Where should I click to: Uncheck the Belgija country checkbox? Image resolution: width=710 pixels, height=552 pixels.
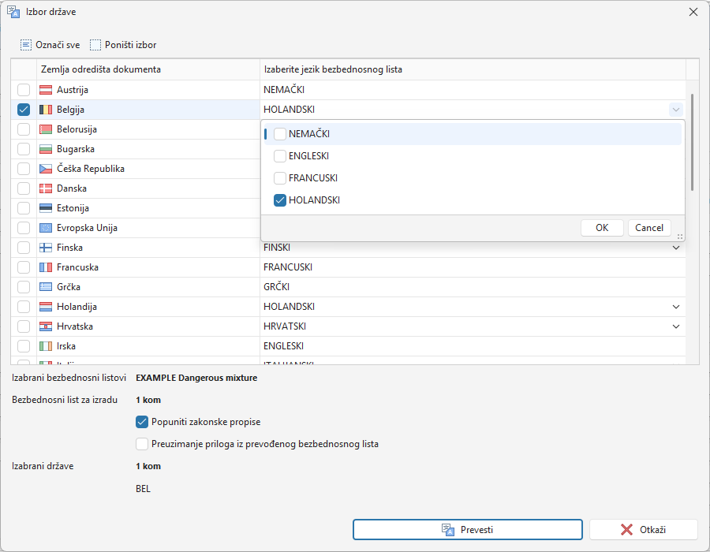(x=24, y=110)
